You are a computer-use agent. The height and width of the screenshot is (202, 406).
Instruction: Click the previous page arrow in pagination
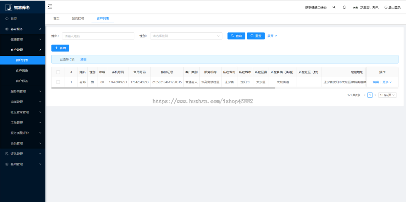tap(365, 95)
